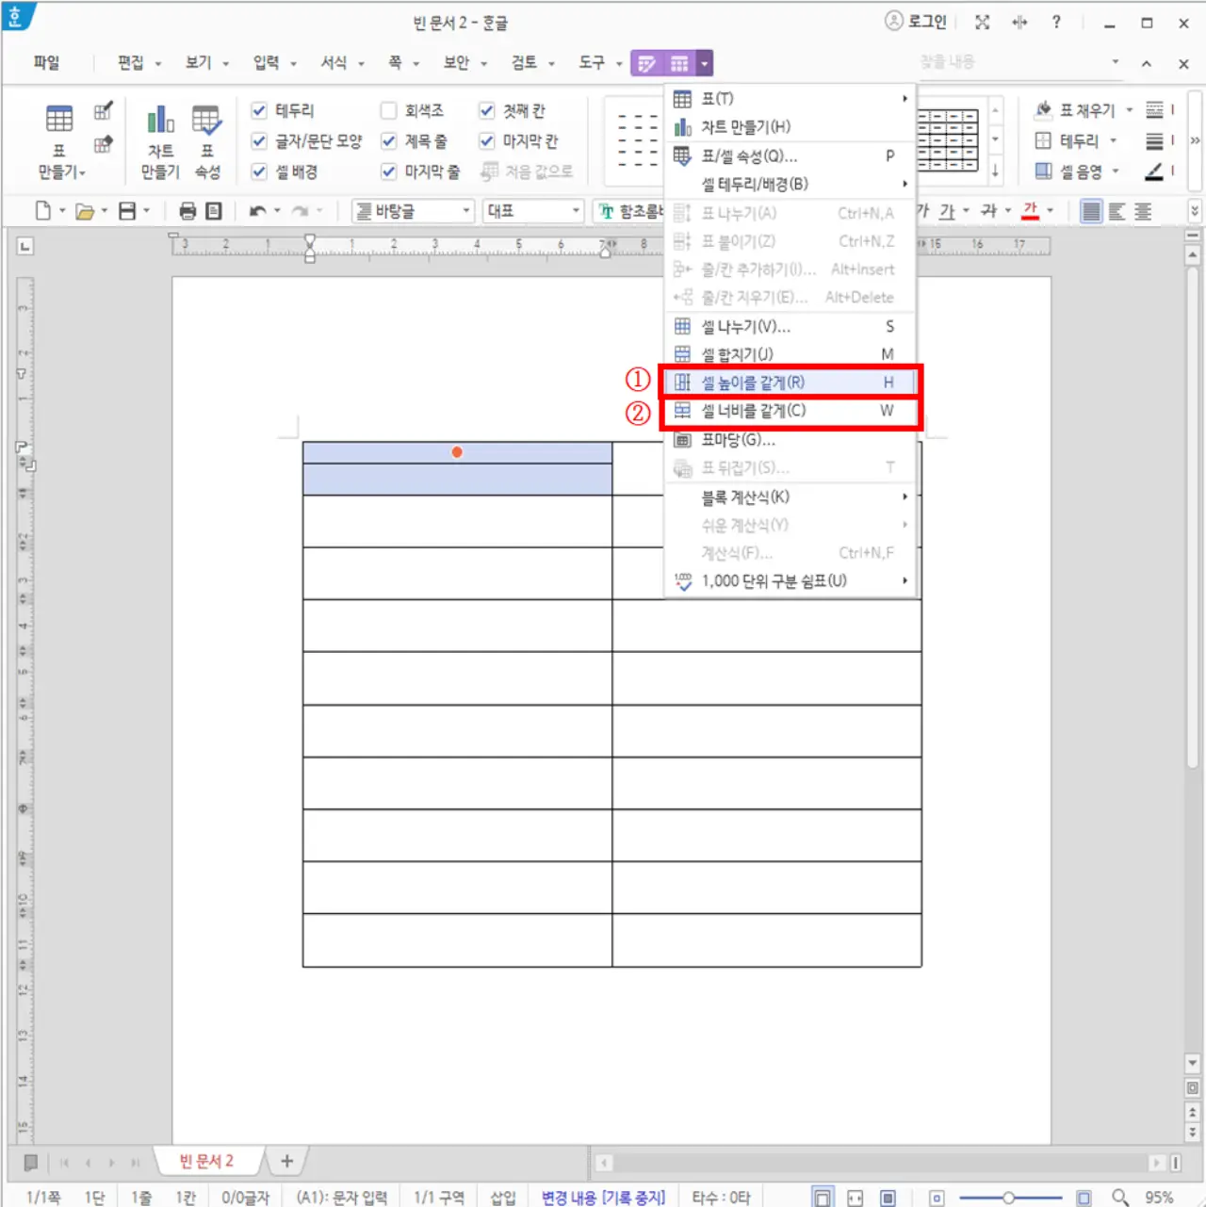Toggle the 마지막 줄 checkbox
Image resolution: width=1206 pixels, height=1207 pixels.
pos(388,171)
